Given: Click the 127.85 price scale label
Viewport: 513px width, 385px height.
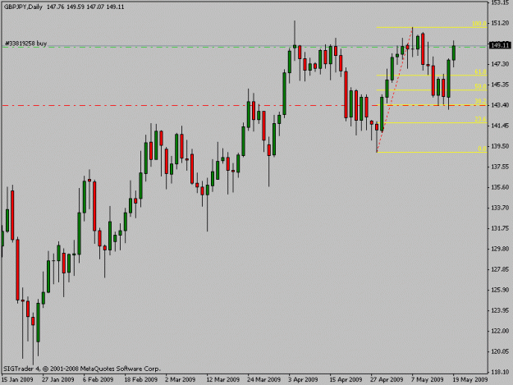Looking at the screenshot, I should tap(500, 269).
